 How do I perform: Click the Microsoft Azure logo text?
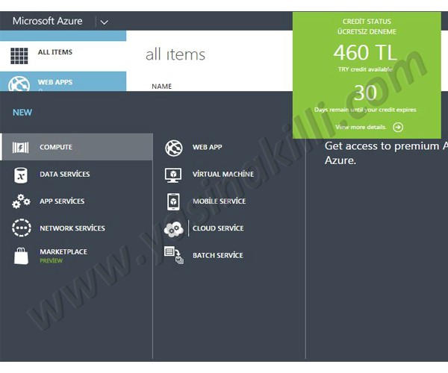pos(47,21)
